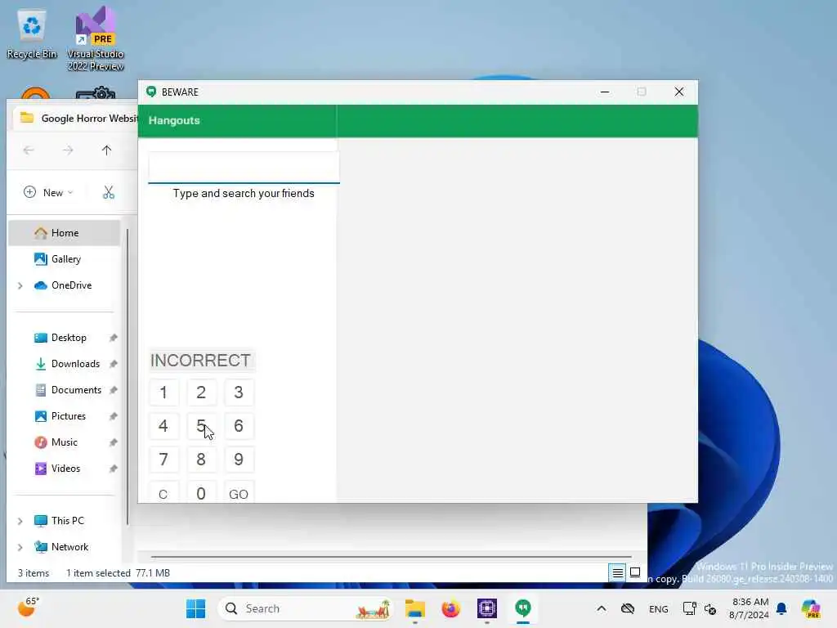Viewport: 837px width, 628px height.
Task: Open Home in File Explorer sidebar
Action: coord(65,233)
